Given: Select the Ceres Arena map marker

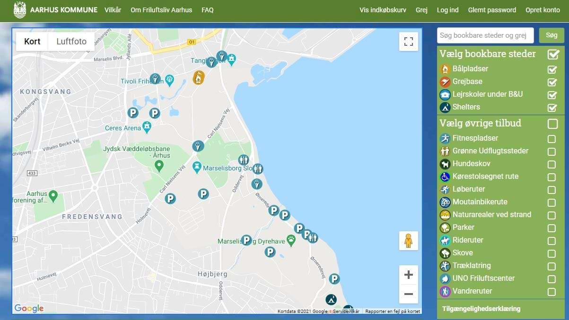Looking at the screenshot, I should coord(147,126).
